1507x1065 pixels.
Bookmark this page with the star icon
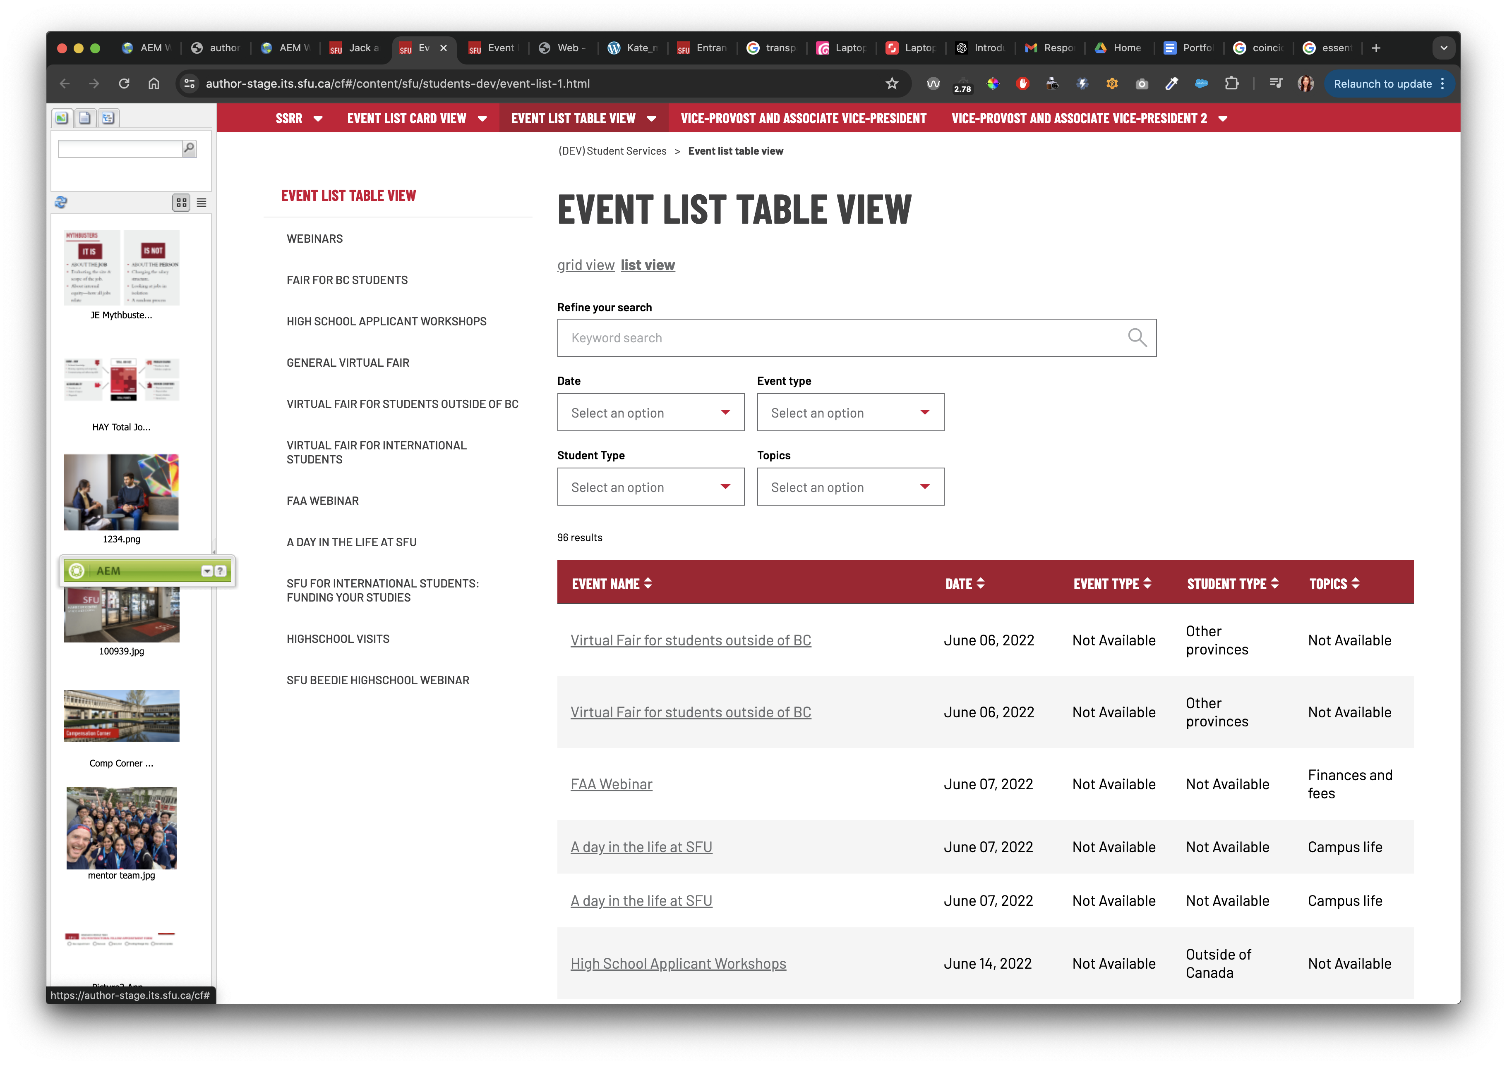(891, 83)
